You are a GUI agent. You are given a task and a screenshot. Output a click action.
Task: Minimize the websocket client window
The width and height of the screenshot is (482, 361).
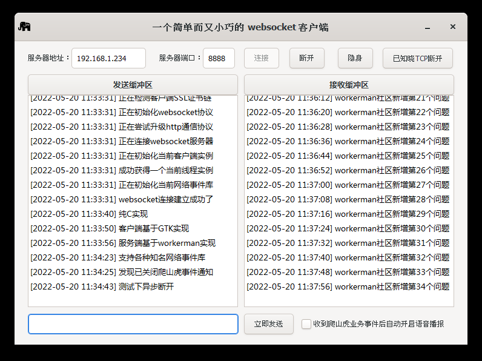click(428, 28)
